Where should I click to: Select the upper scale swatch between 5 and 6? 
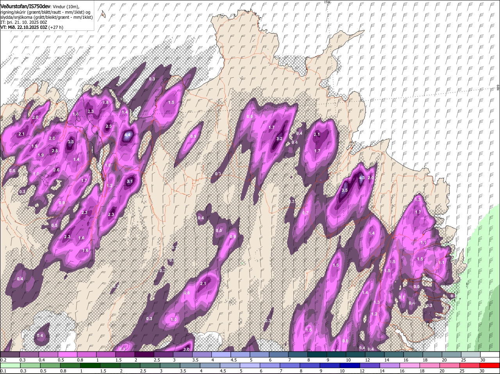coord(259,354)
